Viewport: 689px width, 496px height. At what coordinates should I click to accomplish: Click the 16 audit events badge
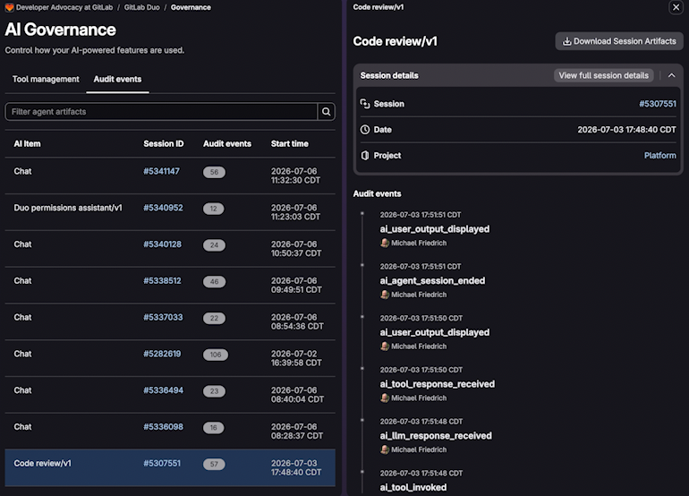tap(214, 427)
